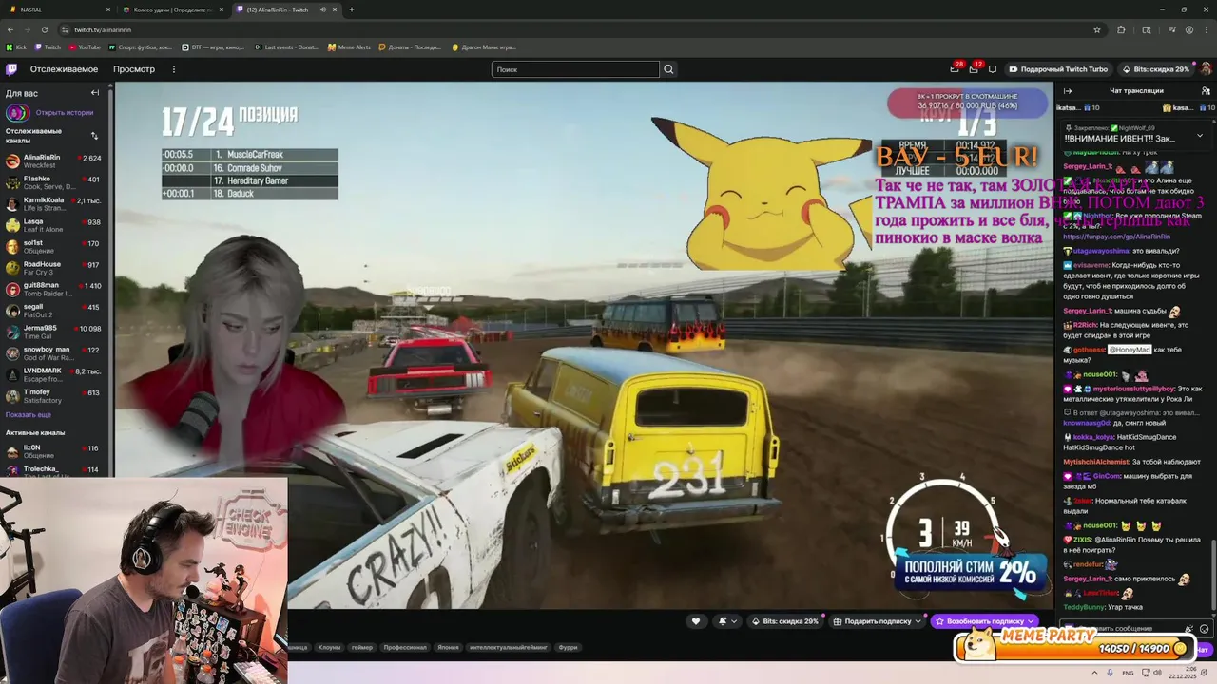Screen dimensions: 1217x684
Task: Open the browser extensions puzzle icon
Action: 1121,29
